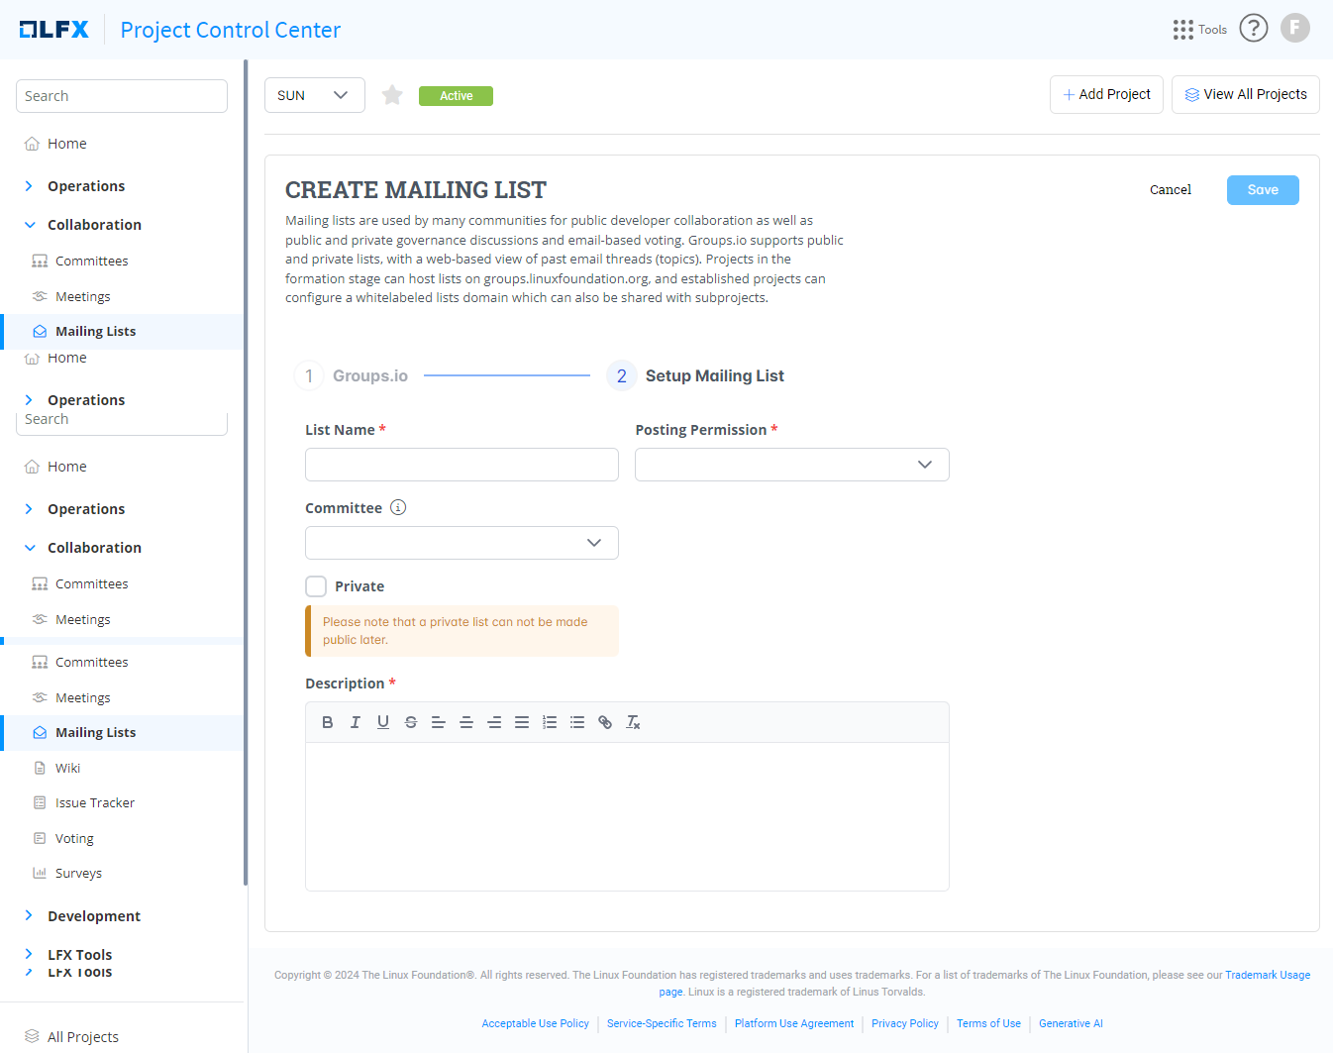Insert a hyperlink using the link icon
Viewport: 1333px width, 1053px height.
click(x=605, y=722)
